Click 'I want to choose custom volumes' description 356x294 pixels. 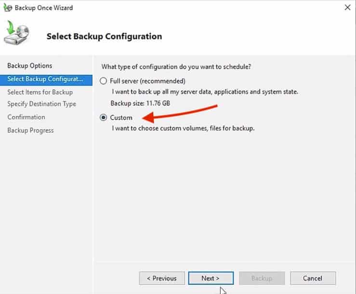(x=183, y=128)
